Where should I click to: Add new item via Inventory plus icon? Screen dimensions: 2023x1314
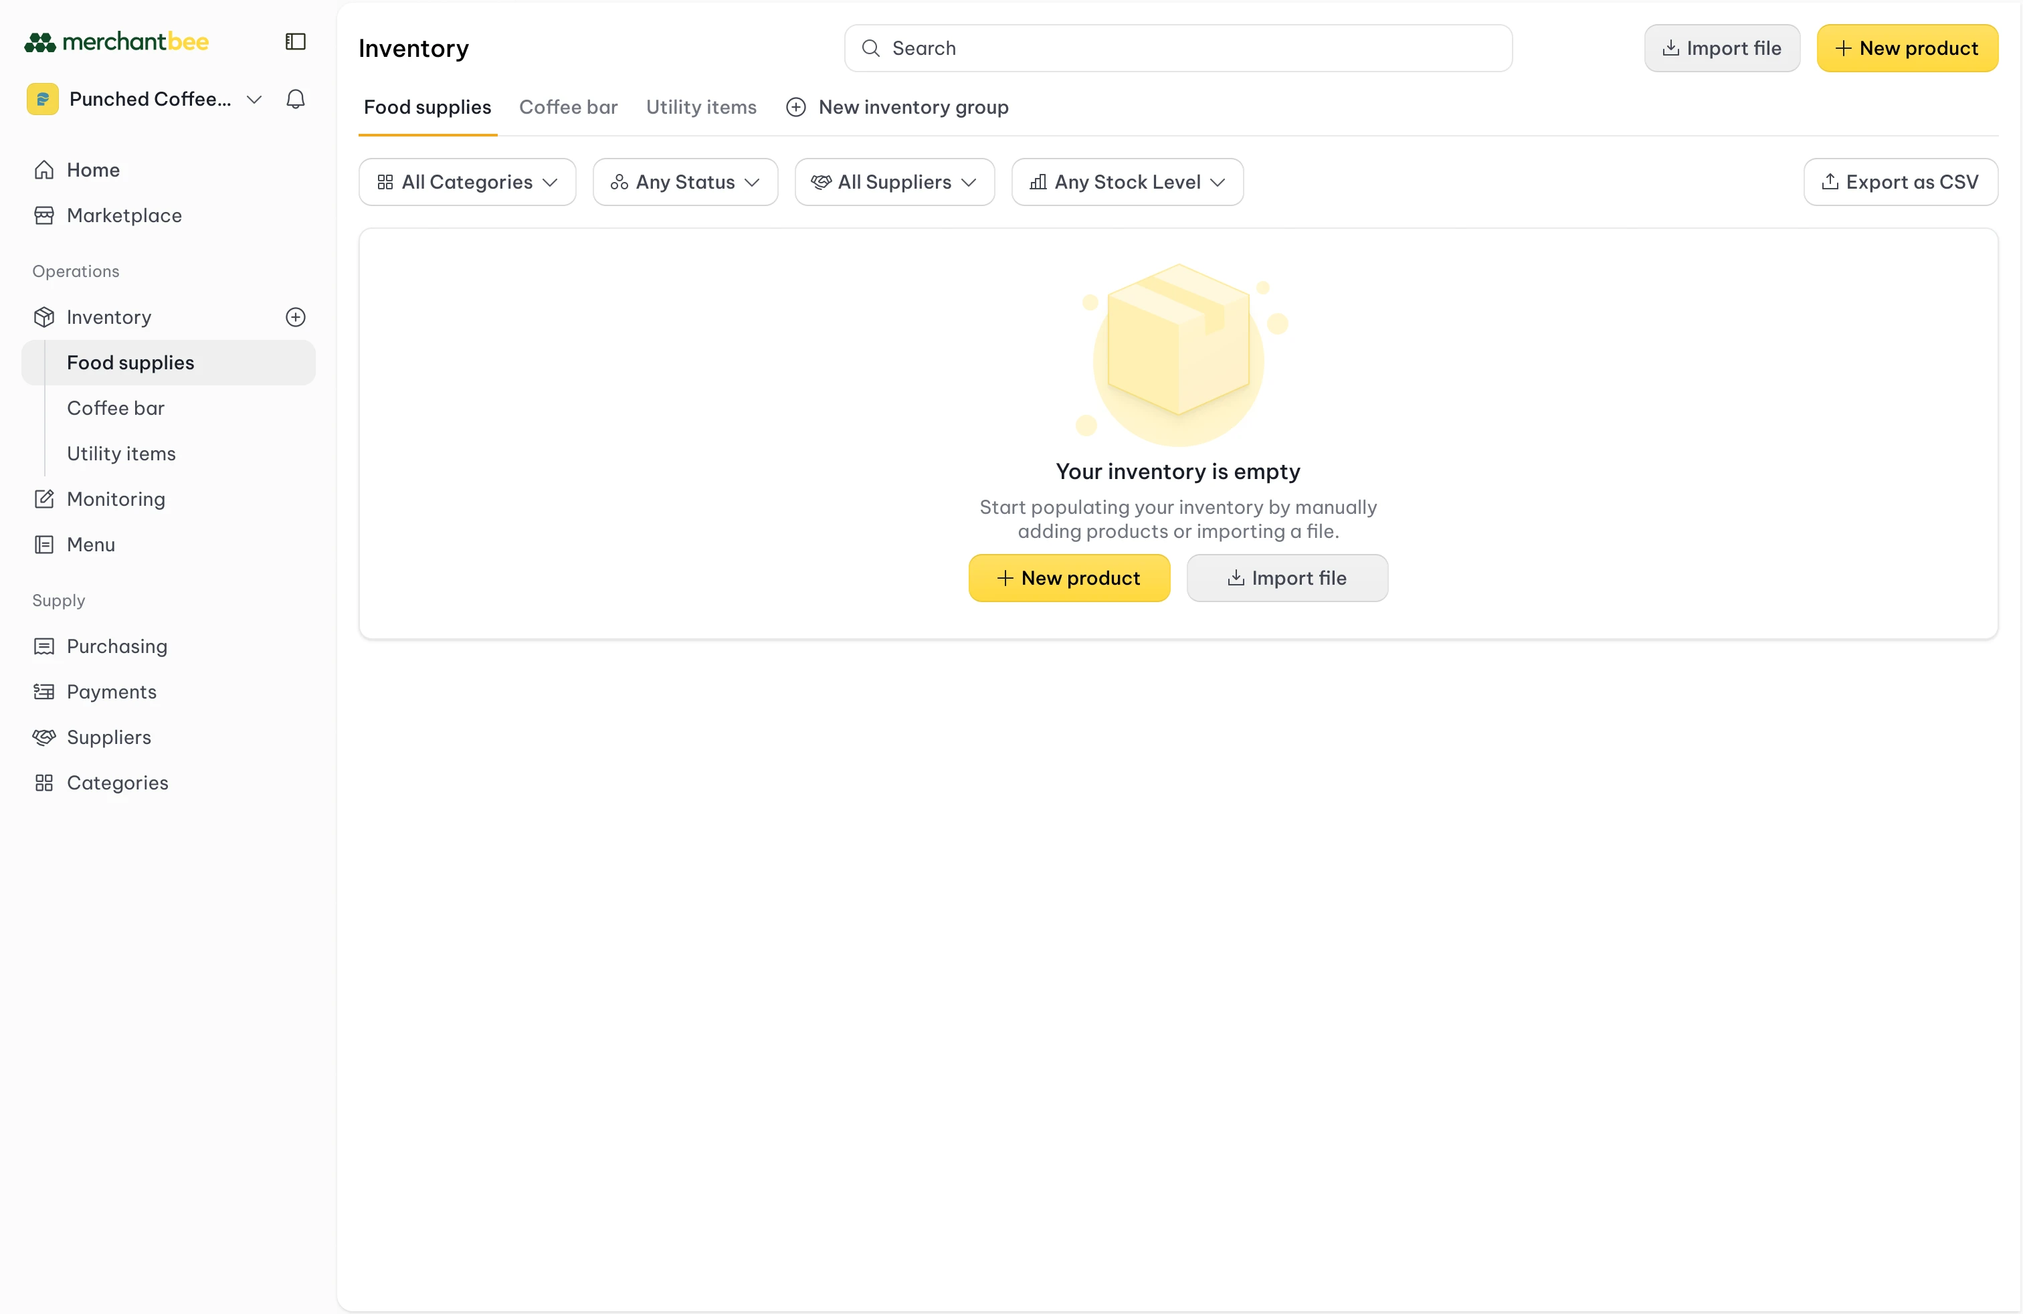click(295, 317)
